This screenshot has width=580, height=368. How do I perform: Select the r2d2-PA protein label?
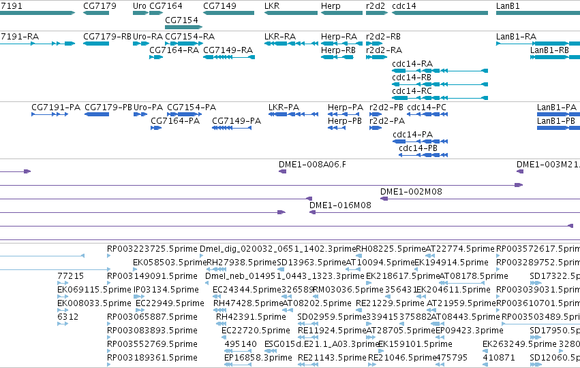[387, 121]
